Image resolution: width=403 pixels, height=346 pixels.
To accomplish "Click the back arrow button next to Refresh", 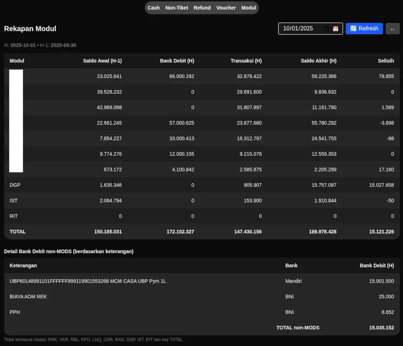I will (393, 29).
